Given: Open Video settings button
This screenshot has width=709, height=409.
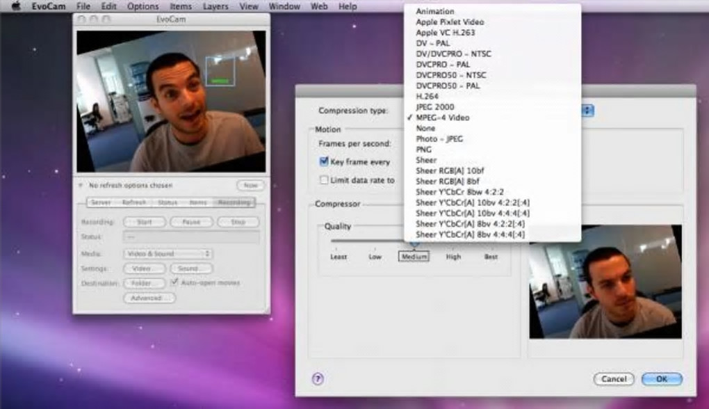Looking at the screenshot, I should click(x=145, y=268).
